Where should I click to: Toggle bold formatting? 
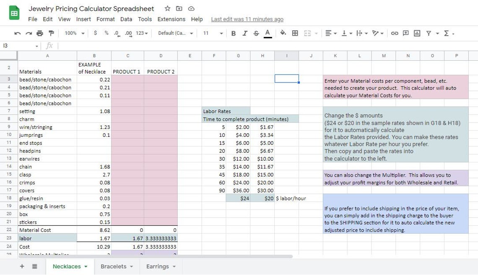pos(234,33)
